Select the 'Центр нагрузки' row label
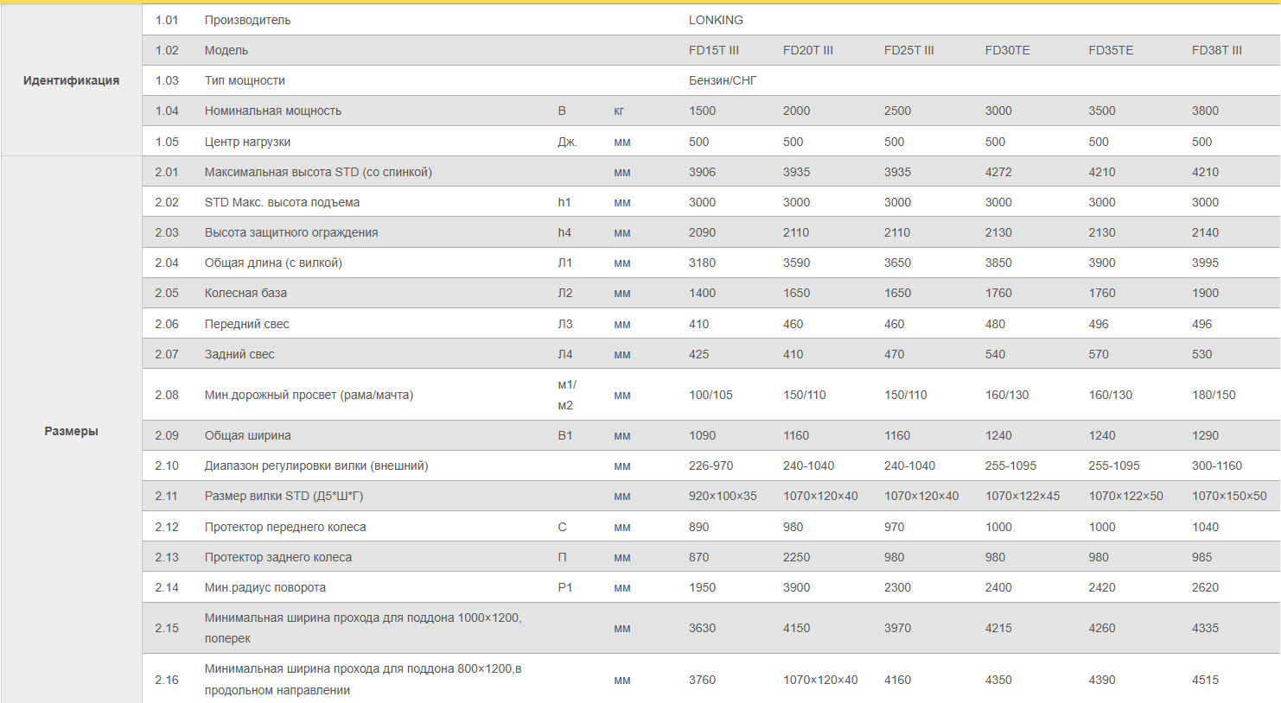Image resolution: width=1281 pixels, height=703 pixels. [248, 142]
